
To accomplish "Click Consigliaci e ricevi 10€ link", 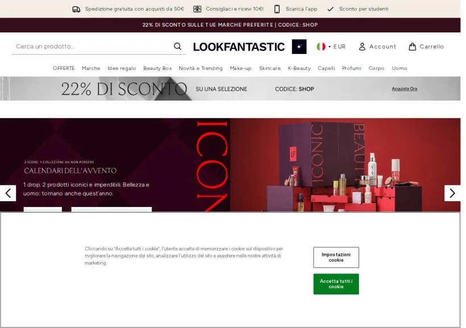I will click(x=235, y=9).
